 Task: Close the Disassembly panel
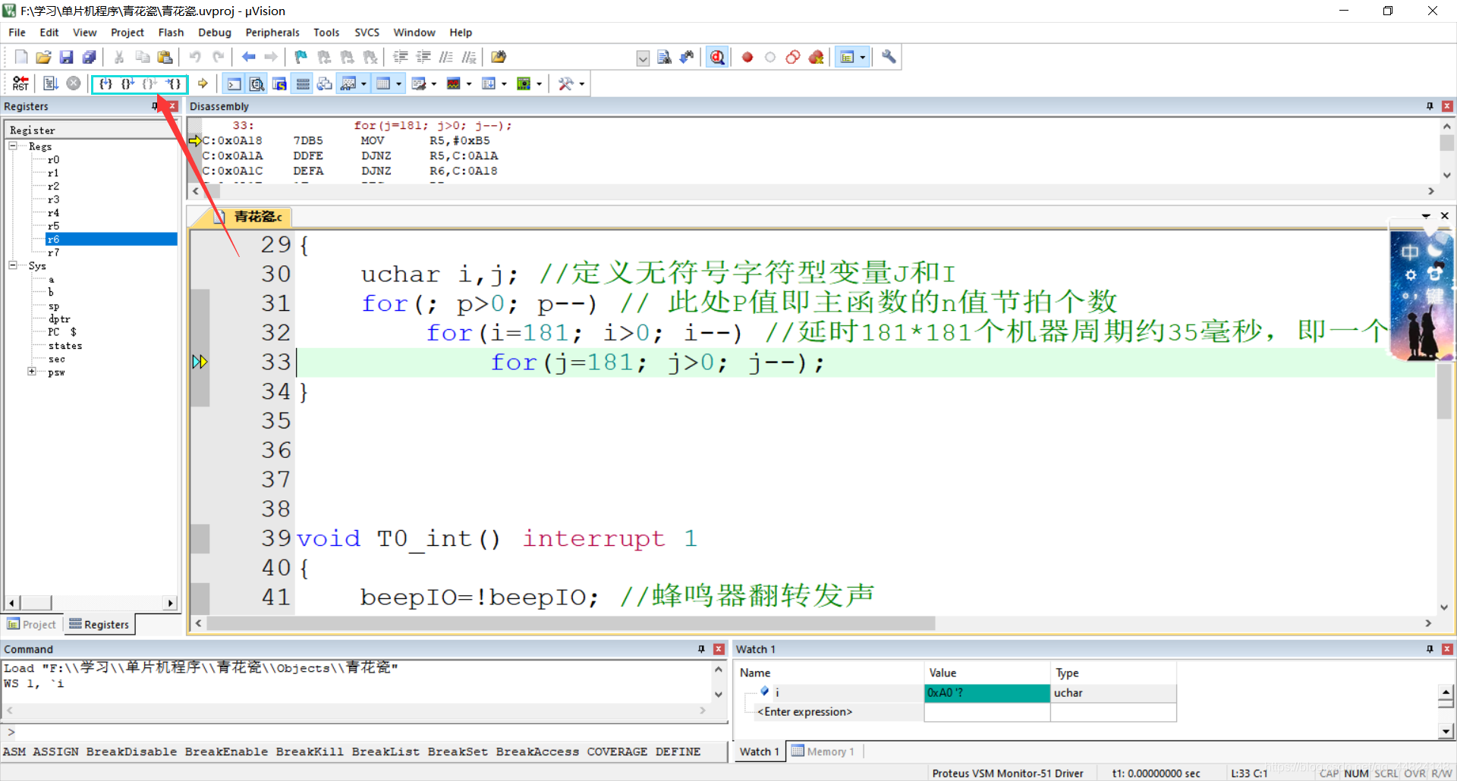point(1447,106)
